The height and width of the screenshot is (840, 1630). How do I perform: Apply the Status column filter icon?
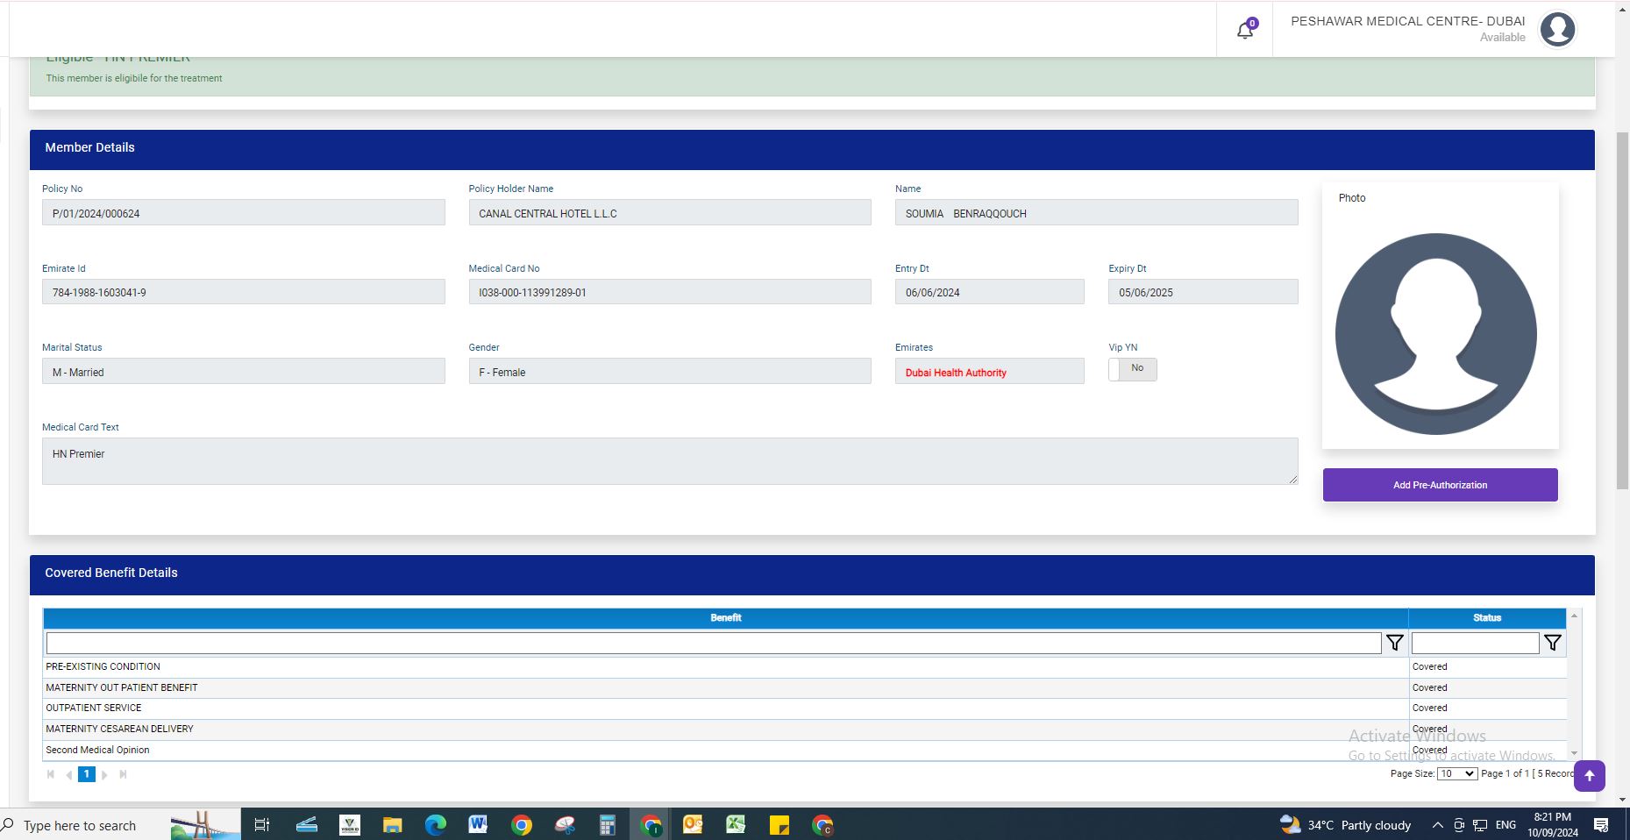pos(1552,643)
